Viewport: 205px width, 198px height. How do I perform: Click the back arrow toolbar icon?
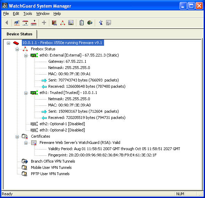coord(7,23)
